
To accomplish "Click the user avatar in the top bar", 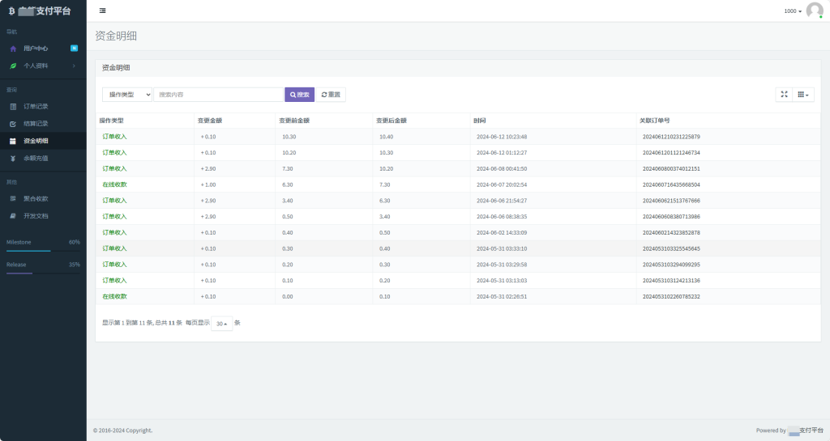I will point(814,11).
